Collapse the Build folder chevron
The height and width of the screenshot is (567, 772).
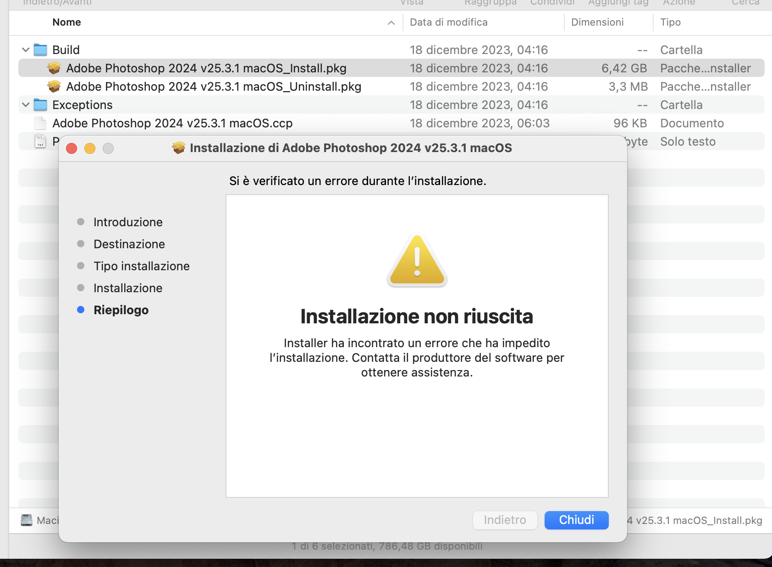[26, 50]
